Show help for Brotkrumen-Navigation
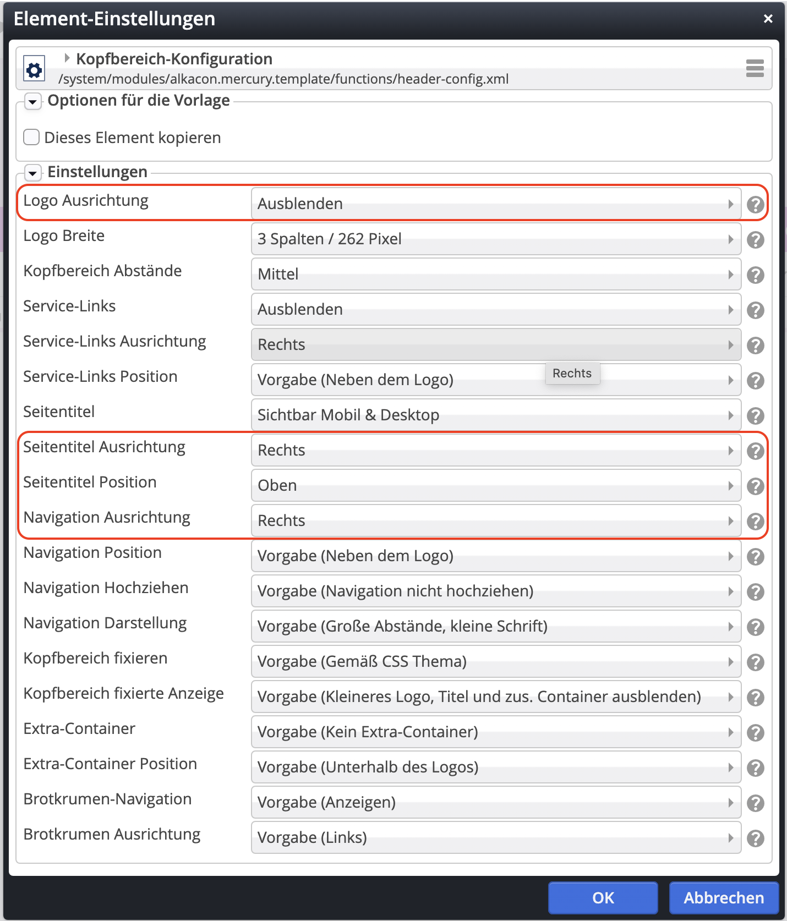This screenshot has width=787, height=921. click(756, 803)
